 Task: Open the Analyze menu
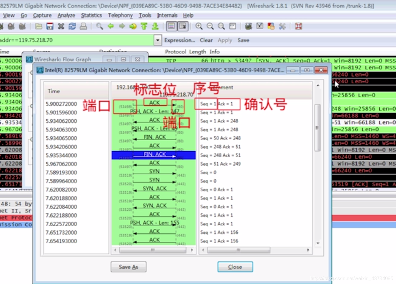pos(66,15)
